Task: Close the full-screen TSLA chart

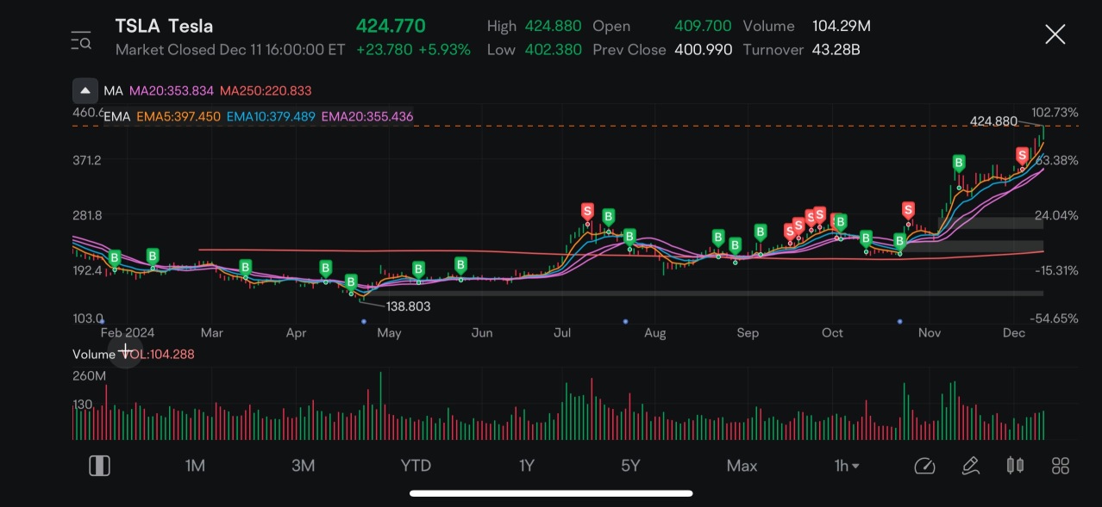Action: [1055, 34]
